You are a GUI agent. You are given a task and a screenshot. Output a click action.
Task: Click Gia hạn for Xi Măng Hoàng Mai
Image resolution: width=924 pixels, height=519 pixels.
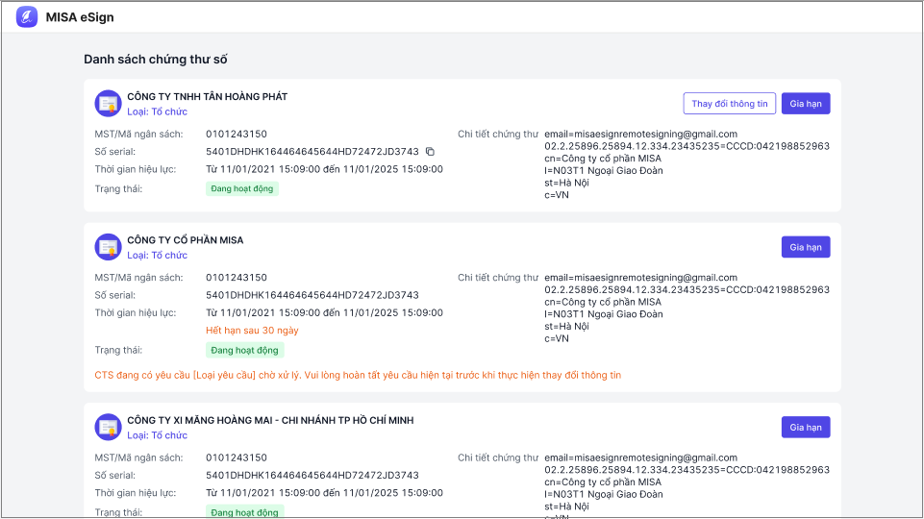click(x=806, y=428)
